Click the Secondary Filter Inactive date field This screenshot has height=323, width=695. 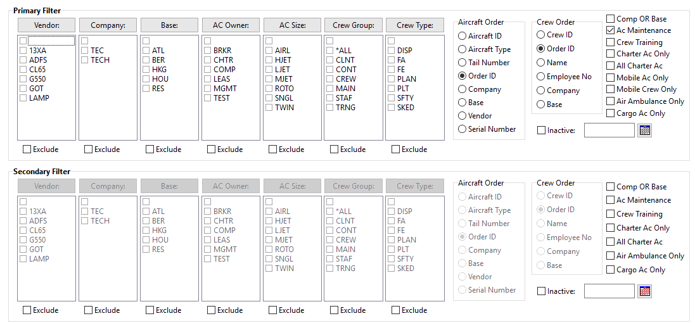(608, 291)
